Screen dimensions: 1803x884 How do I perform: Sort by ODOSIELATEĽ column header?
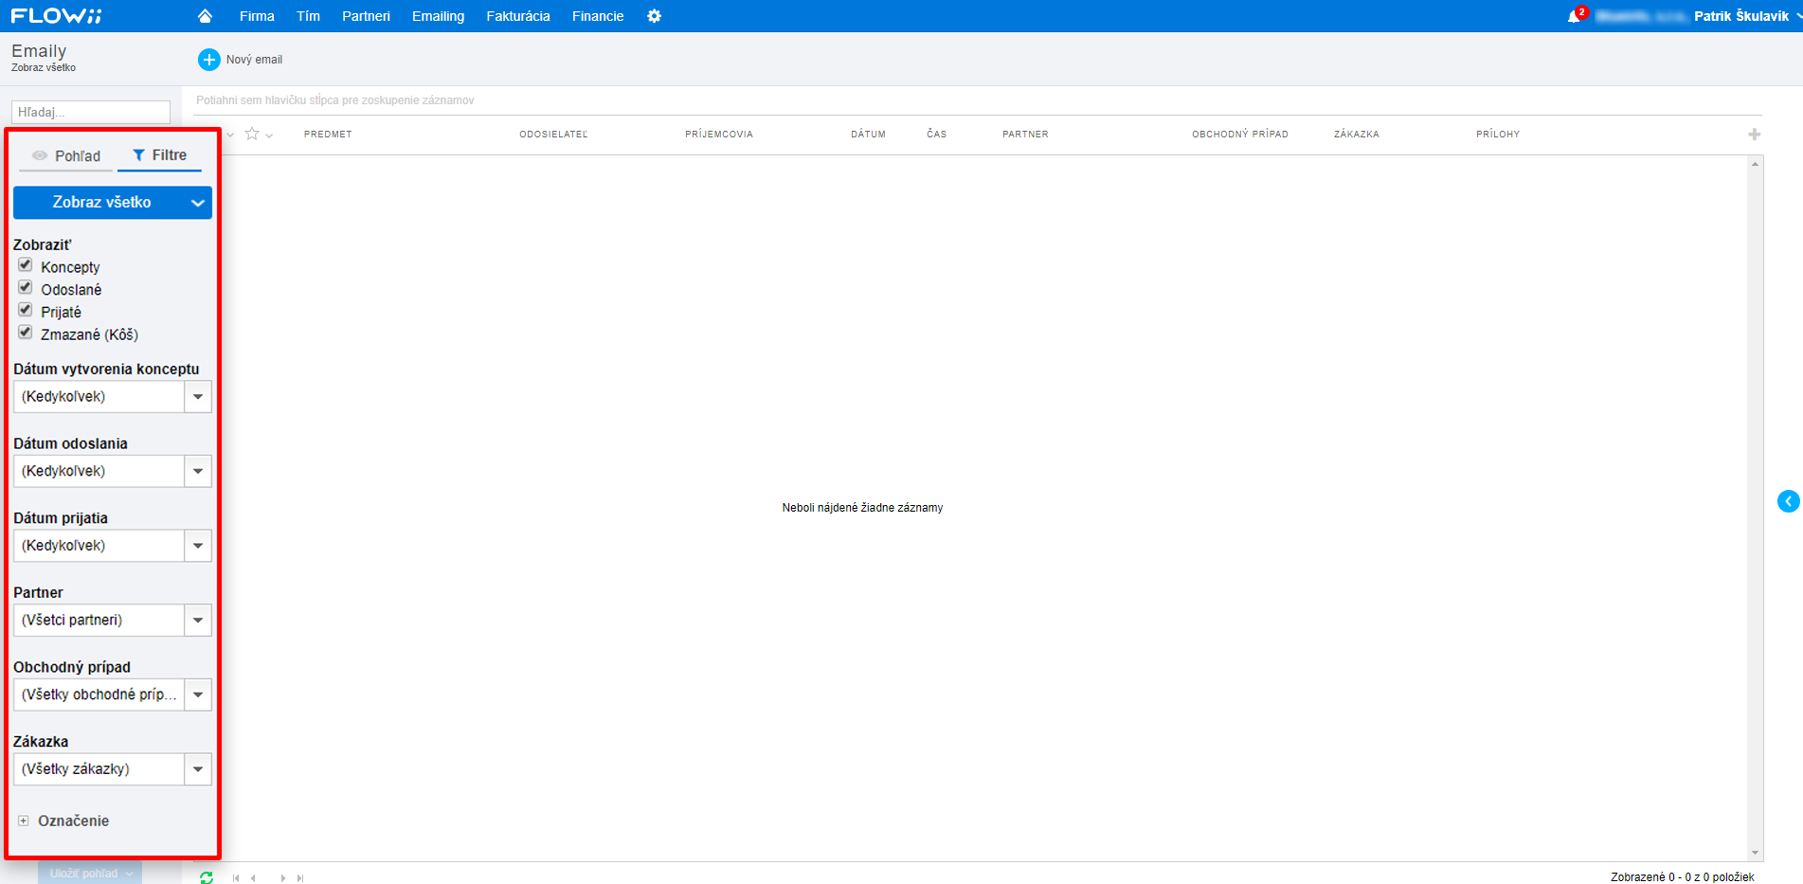coord(553,135)
